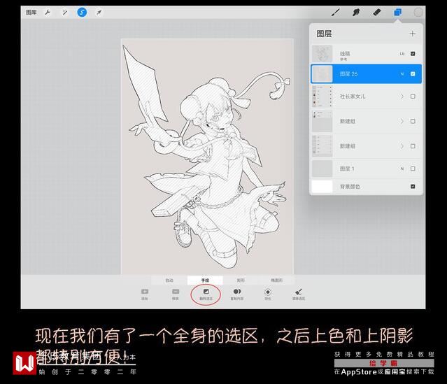Select the 图层 1 thumbnail
Viewport: 447px width, 384px height.
pyautogui.click(x=322, y=169)
